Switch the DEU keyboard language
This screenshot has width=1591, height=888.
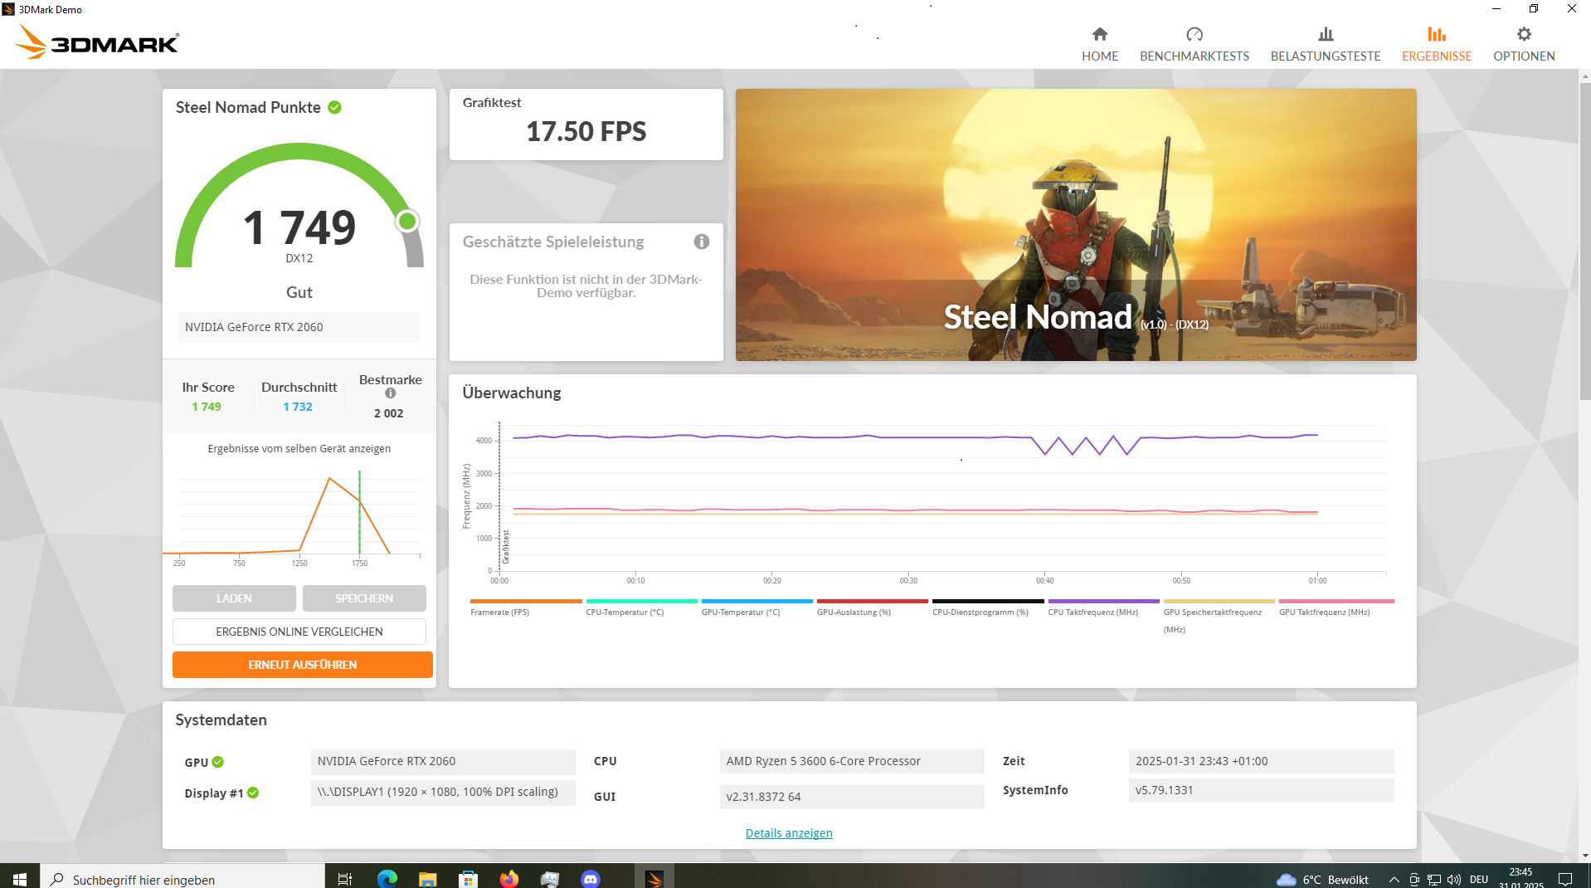coord(1479,879)
